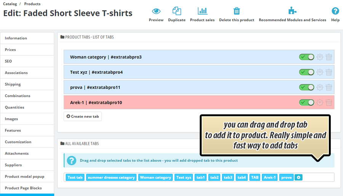Select the Test tab chip
The width and height of the screenshot is (343, 196).
pyautogui.click(x=75, y=177)
